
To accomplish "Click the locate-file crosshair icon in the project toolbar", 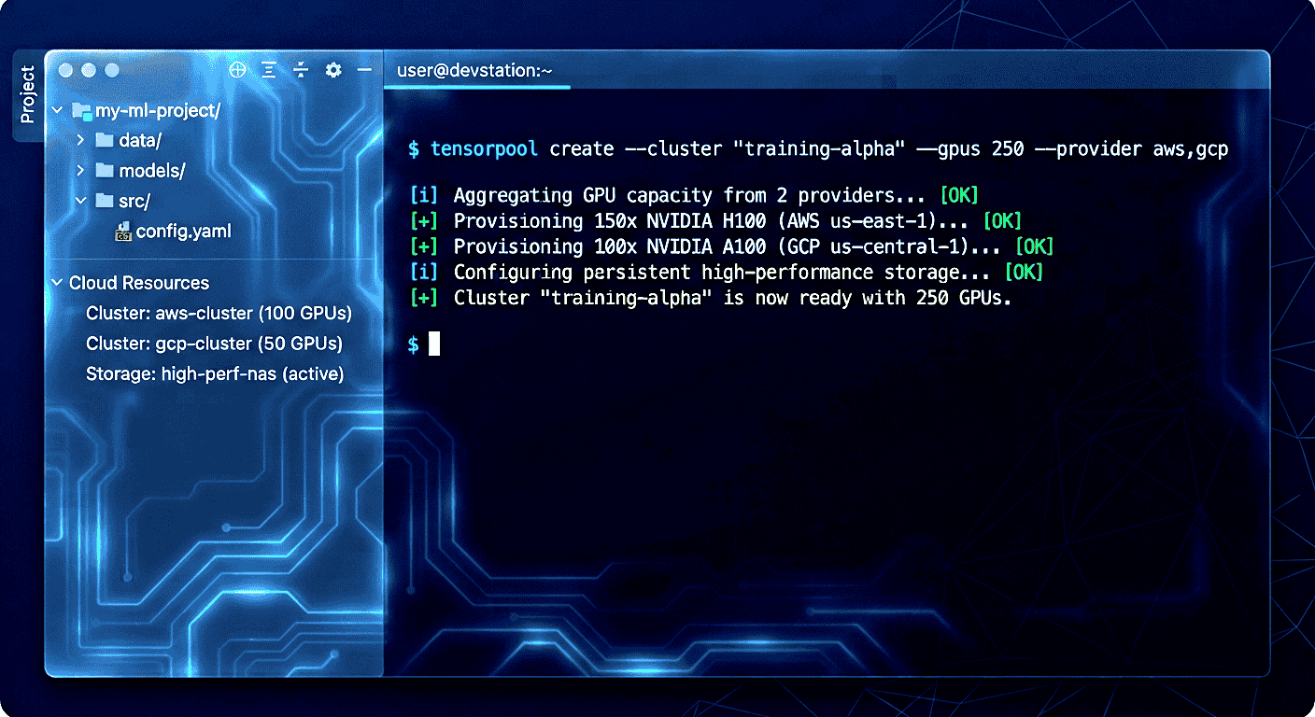I will pyautogui.click(x=237, y=70).
